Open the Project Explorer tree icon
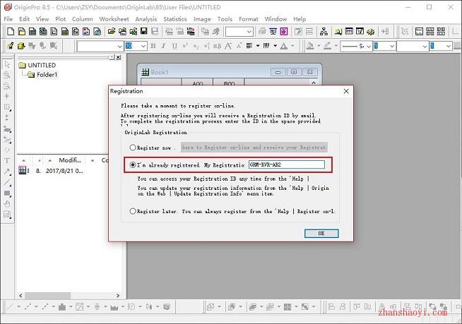This screenshot has height=324, width=462. pyautogui.click(x=324, y=31)
